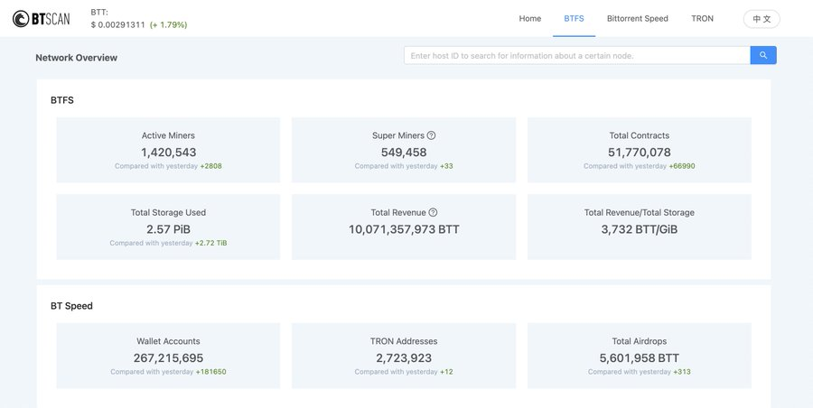Click the BTT: ticker label

pos(99,13)
